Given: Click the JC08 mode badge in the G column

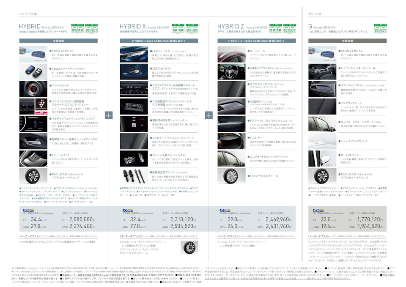Looking at the screenshot, I should click(x=318, y=210).
